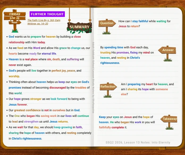Click the Question signpost icon

(x=107, y=26)
